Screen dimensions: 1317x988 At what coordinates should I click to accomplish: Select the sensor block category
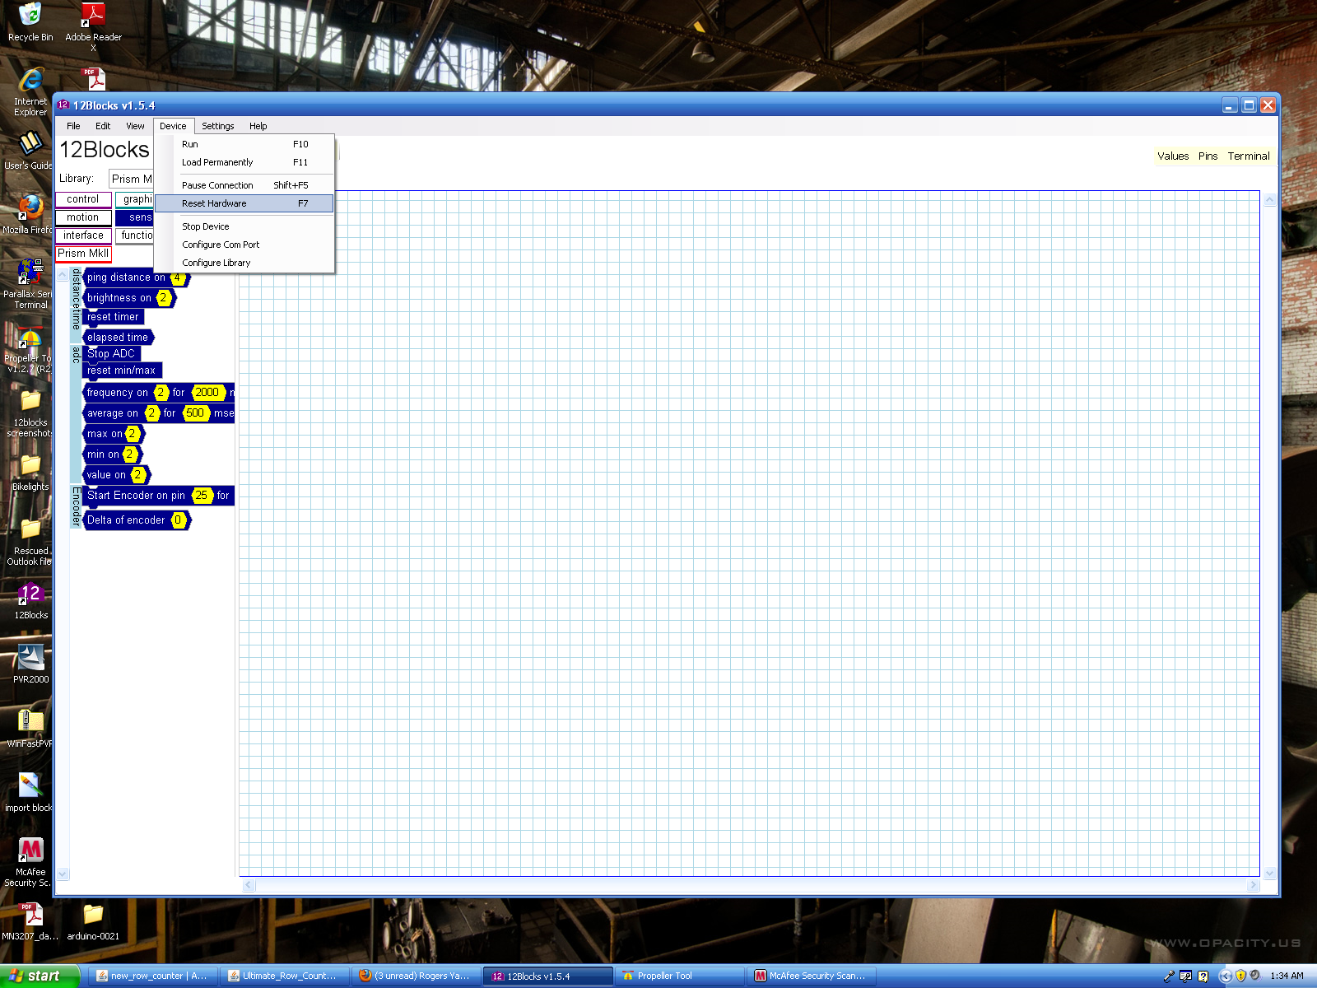click(x=135, y=217)
